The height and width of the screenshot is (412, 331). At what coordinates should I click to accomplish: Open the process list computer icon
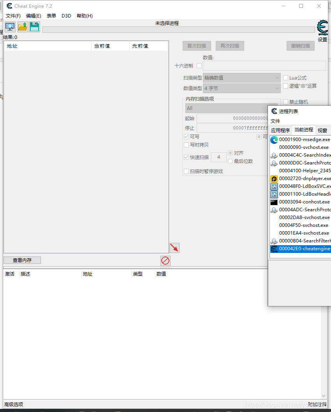[10, 27]
